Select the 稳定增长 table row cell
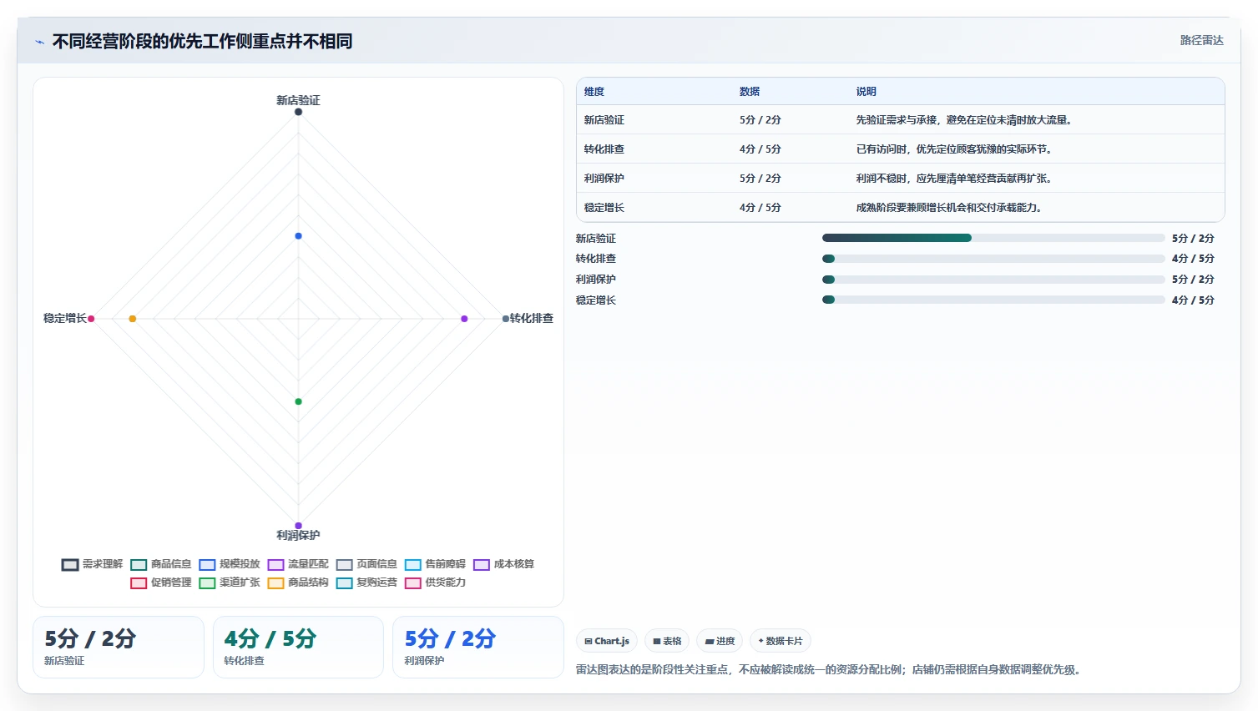Image resolution: width=1258 pixels, height=711 pixels. (604, 208)
